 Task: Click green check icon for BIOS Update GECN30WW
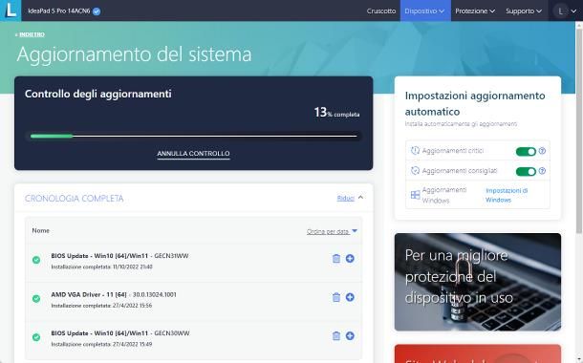[x=36, y=337]
